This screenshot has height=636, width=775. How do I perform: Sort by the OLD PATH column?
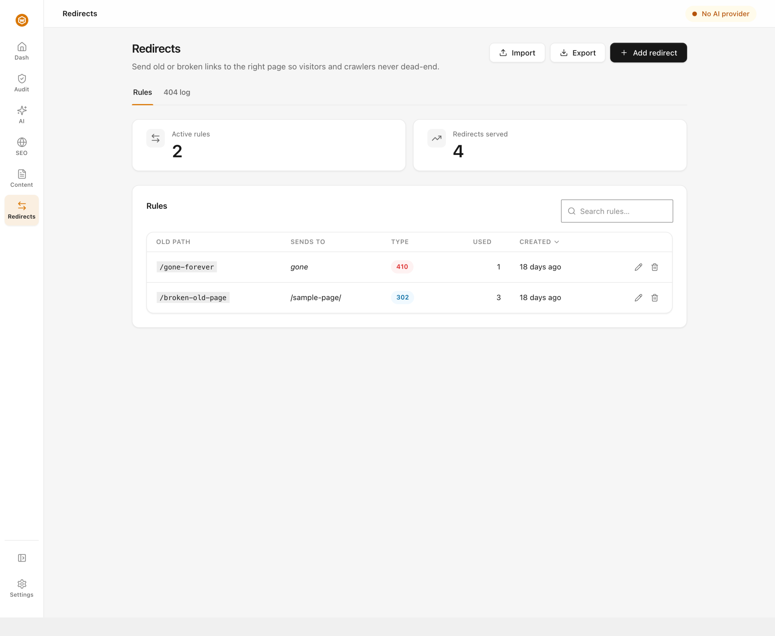173,242
